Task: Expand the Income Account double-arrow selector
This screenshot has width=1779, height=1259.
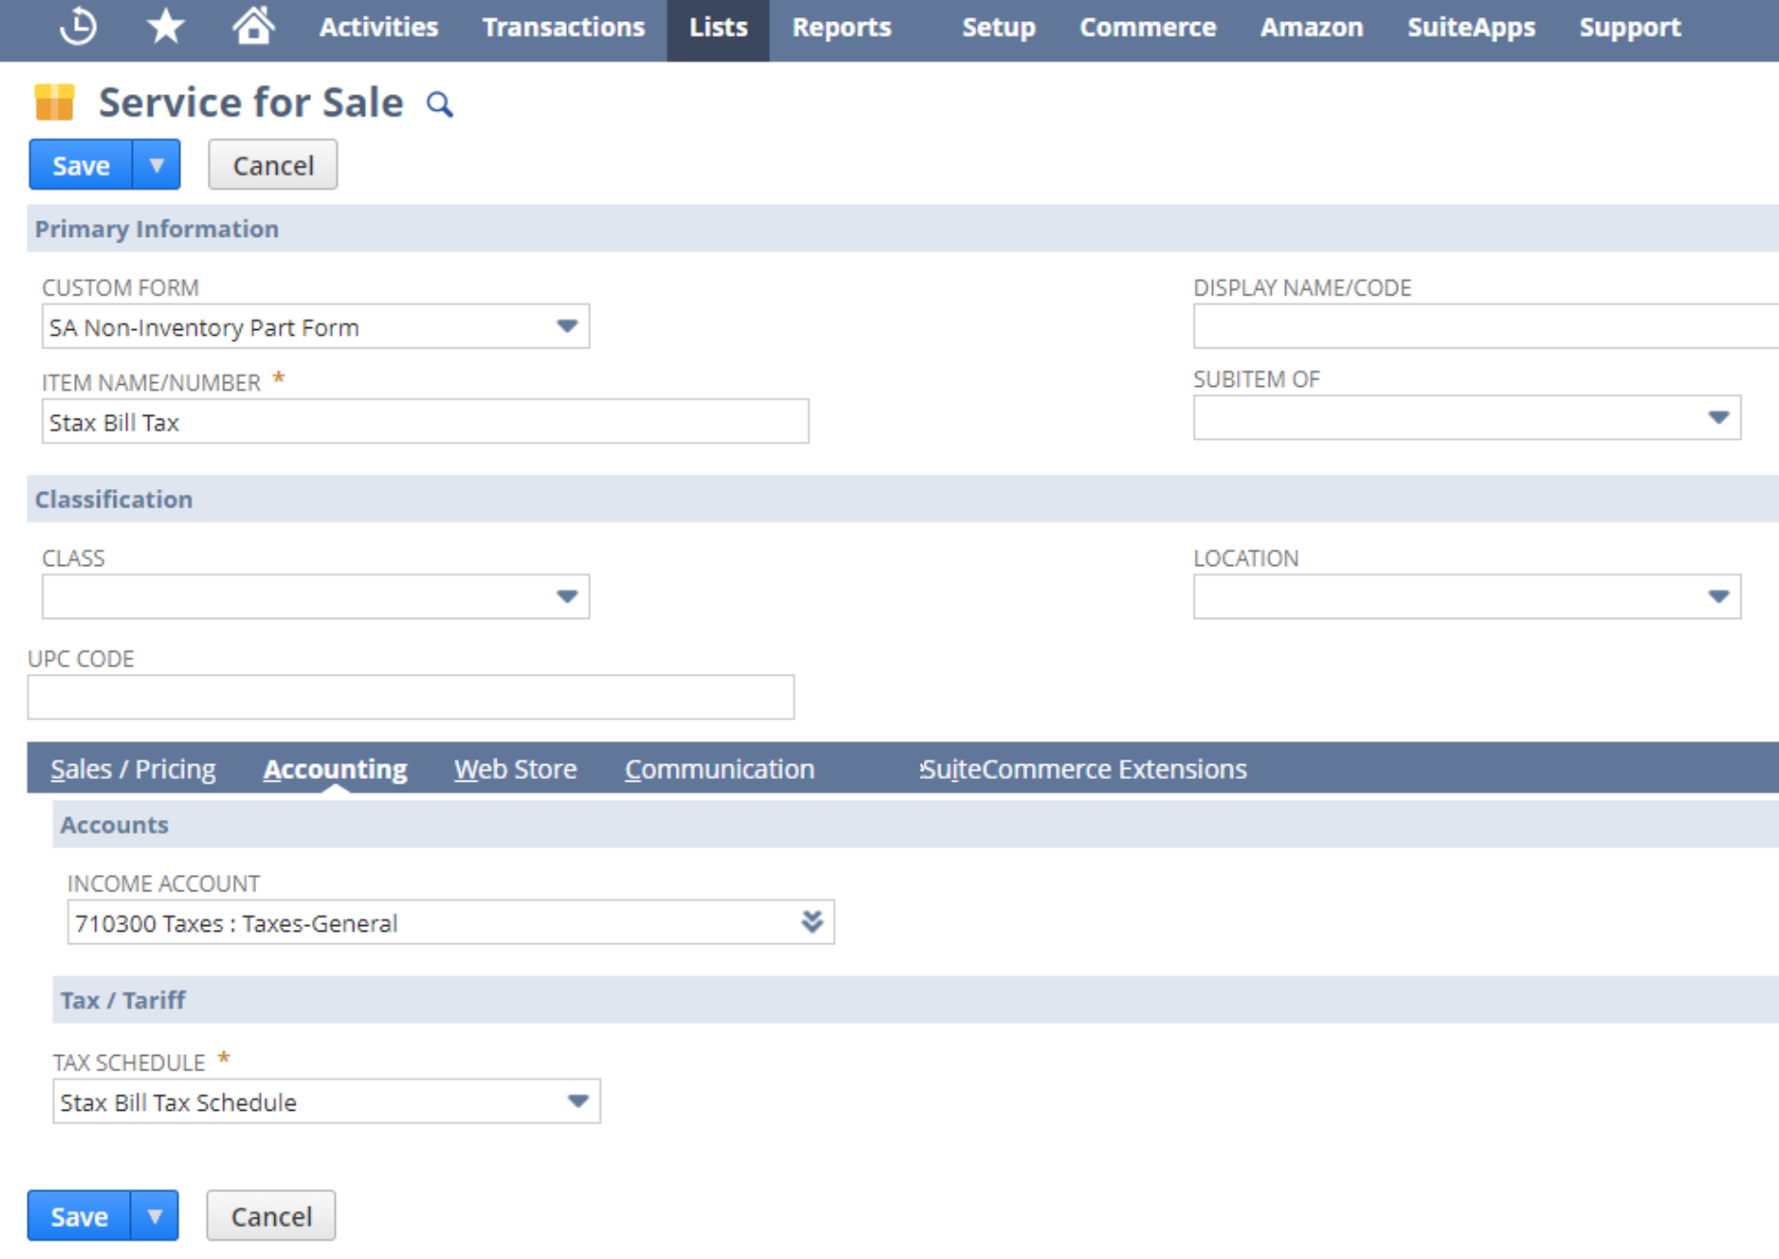Action: click(x=812, y=922)
